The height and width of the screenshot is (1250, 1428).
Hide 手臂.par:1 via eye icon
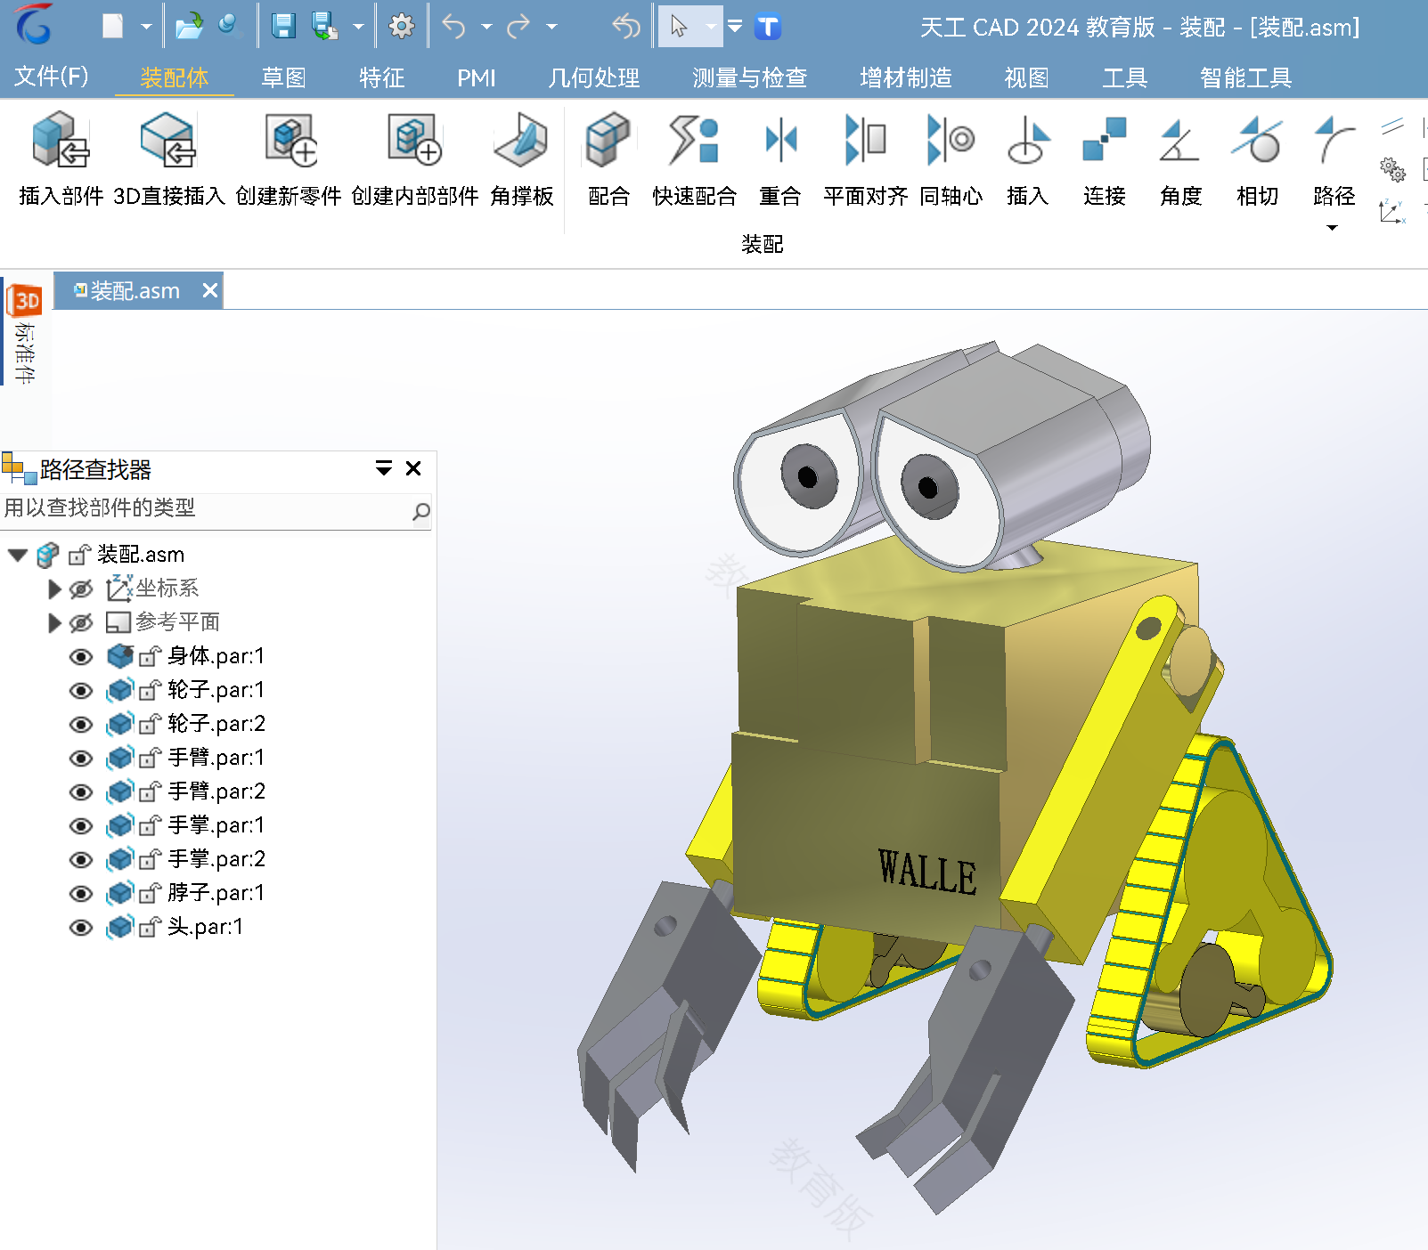[81, 759]
